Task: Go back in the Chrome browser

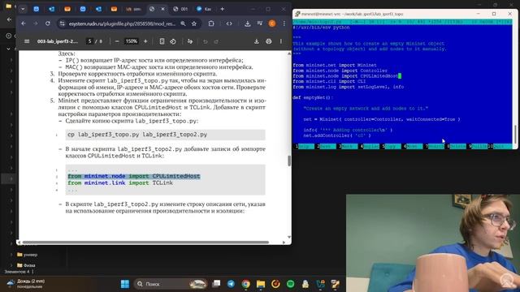Action: click(24, 24)
